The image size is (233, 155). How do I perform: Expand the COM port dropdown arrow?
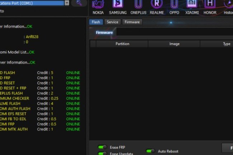coord(67,3)
